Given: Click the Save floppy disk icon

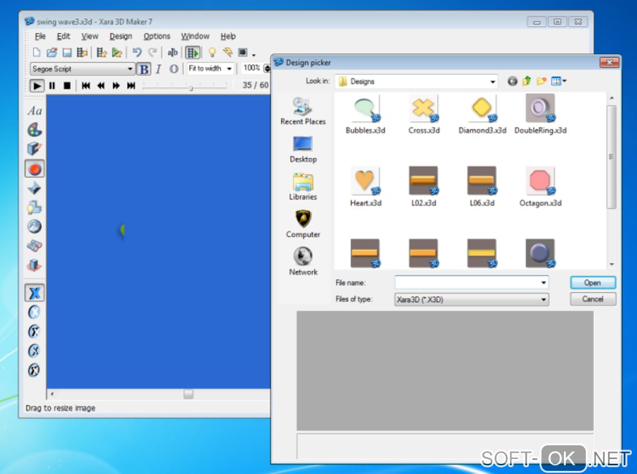Looking at the screenshot, I should tap(67, 52).
